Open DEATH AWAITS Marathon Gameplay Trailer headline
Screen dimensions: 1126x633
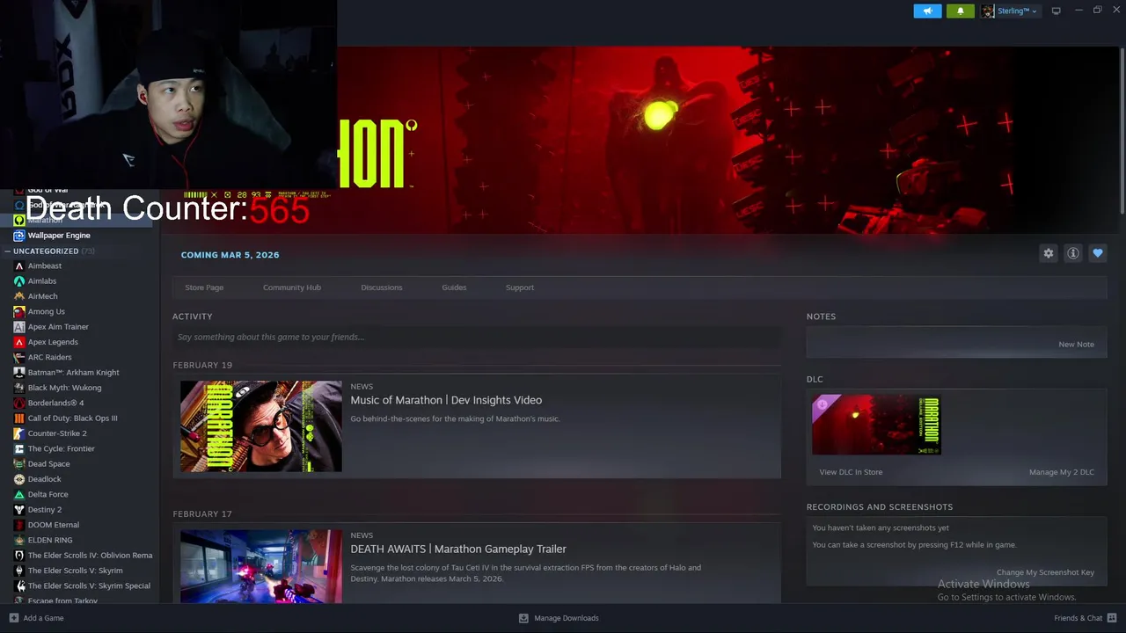(x=458, y=549)
